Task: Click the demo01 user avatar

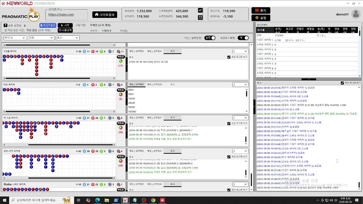Action: pos(356,14)
